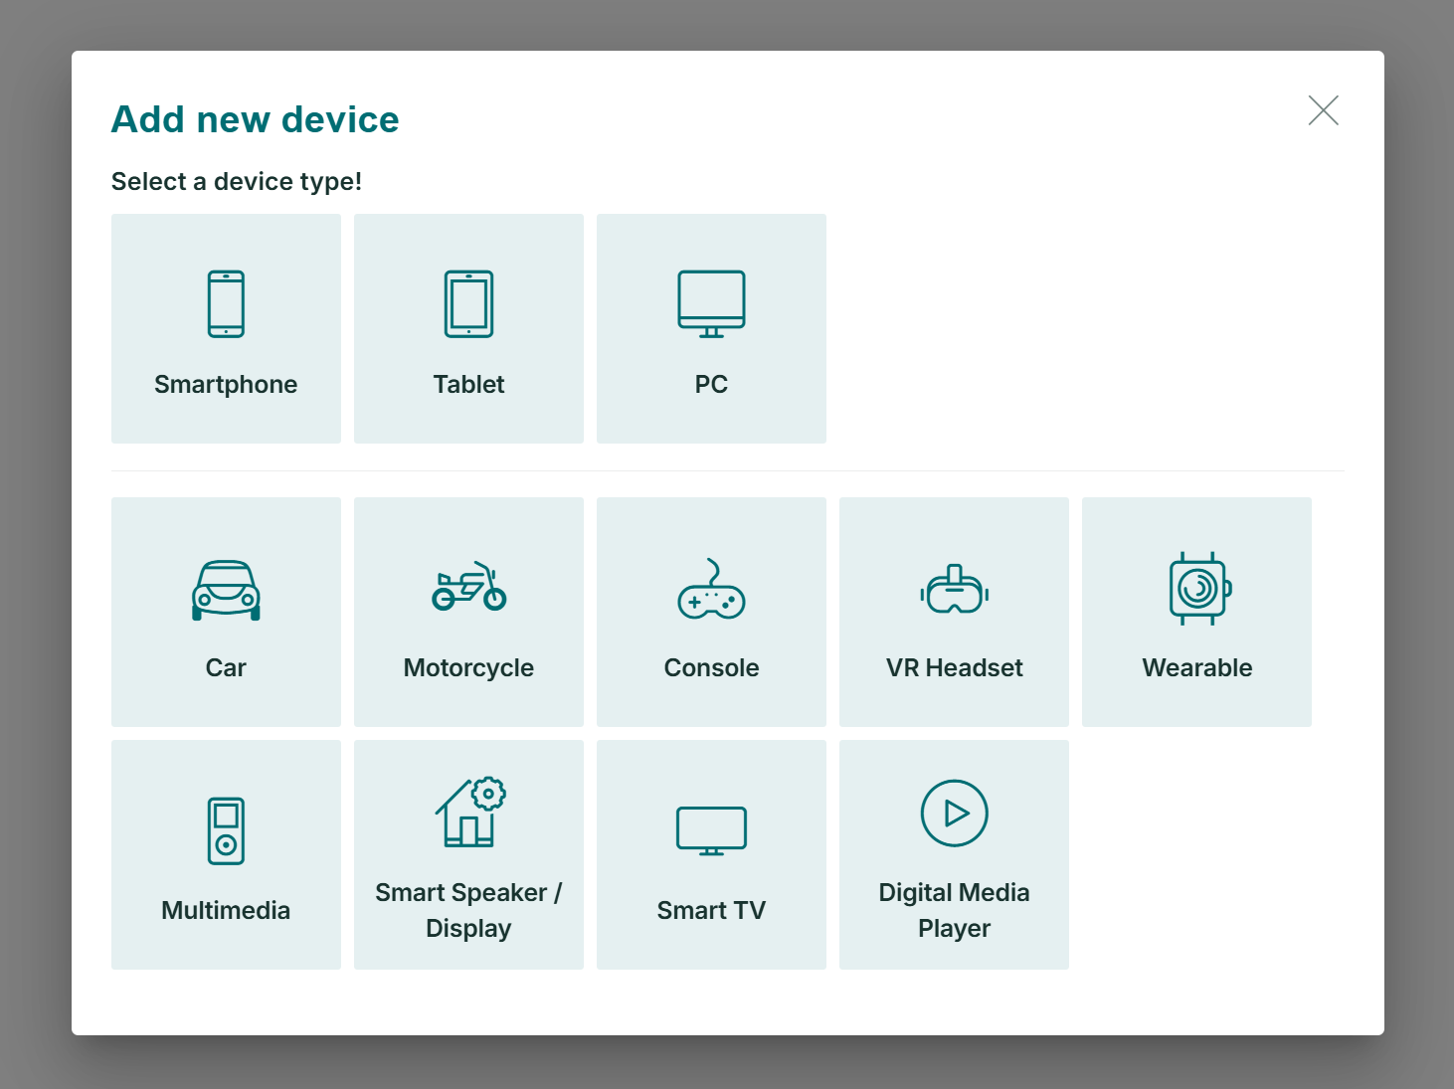Click the "Console" label text
Viewport: 1454px width, 1089px height.
(711, 668)
